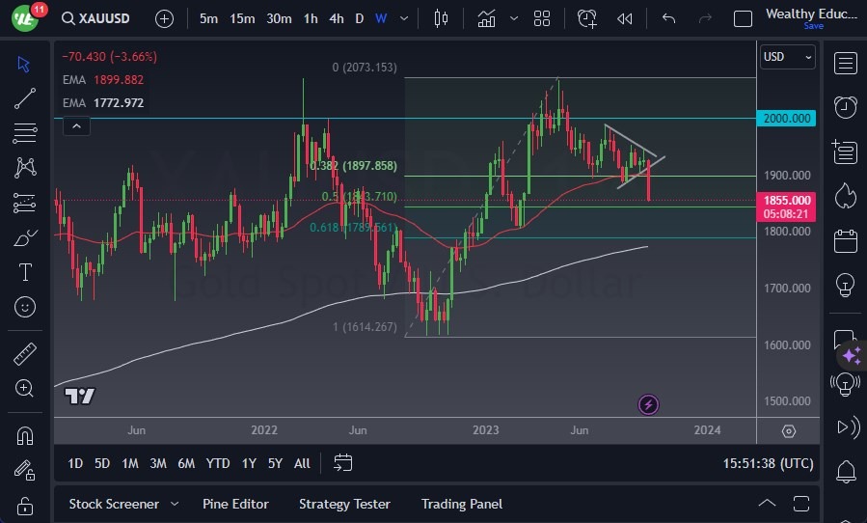
Task: Open the Strategy Tester tab
Action: [344, 504]
